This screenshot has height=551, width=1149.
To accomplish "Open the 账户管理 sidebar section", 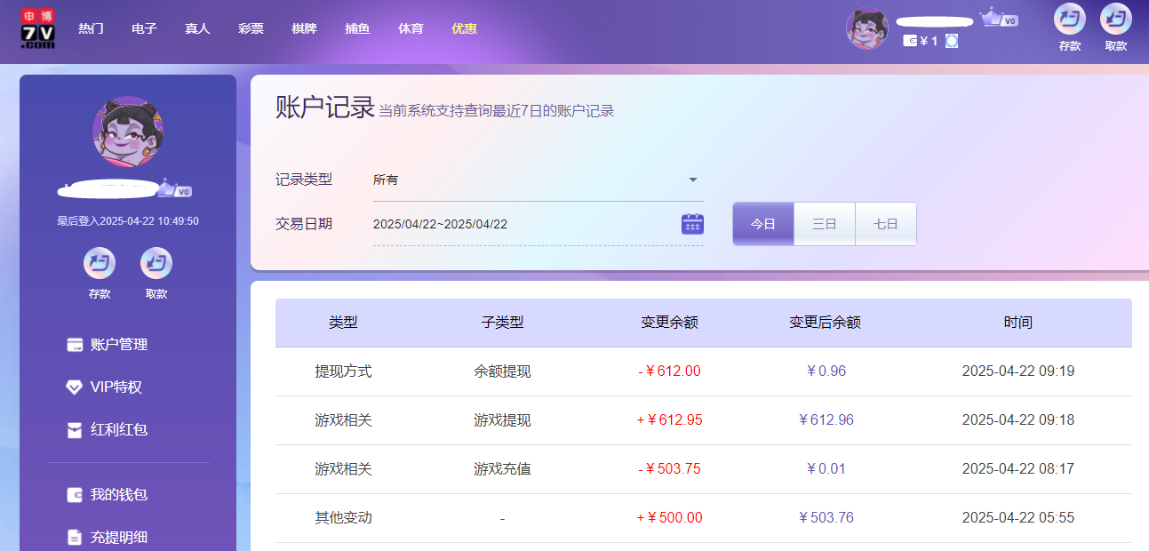I will (118, 345).
